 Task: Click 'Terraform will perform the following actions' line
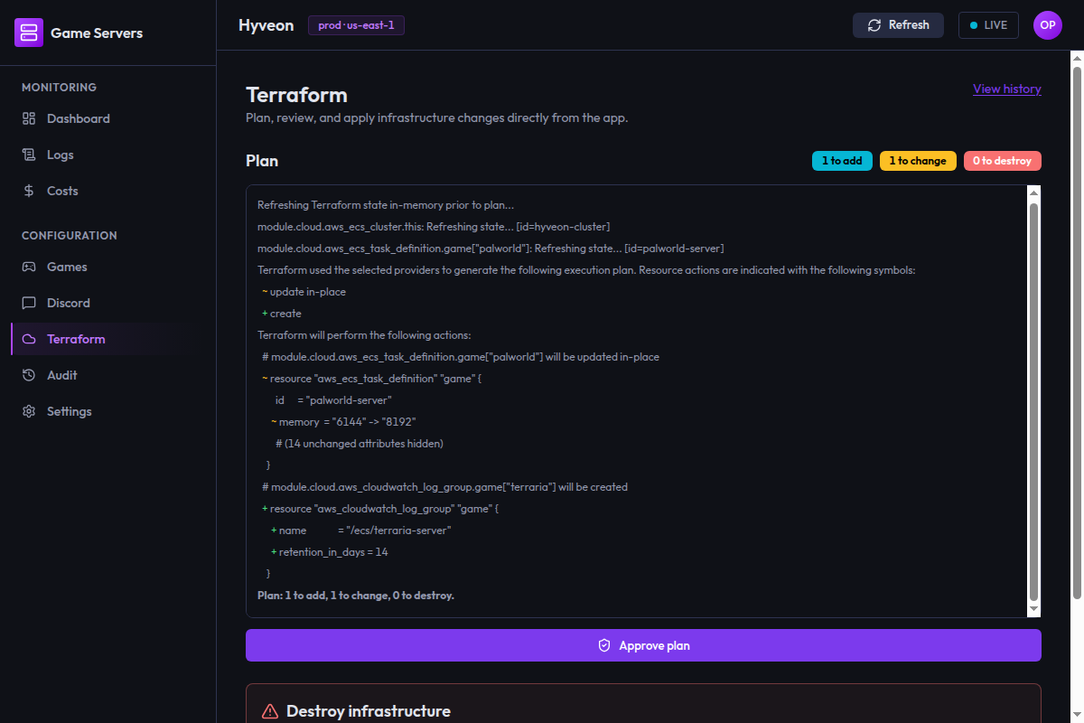[364, 335]
